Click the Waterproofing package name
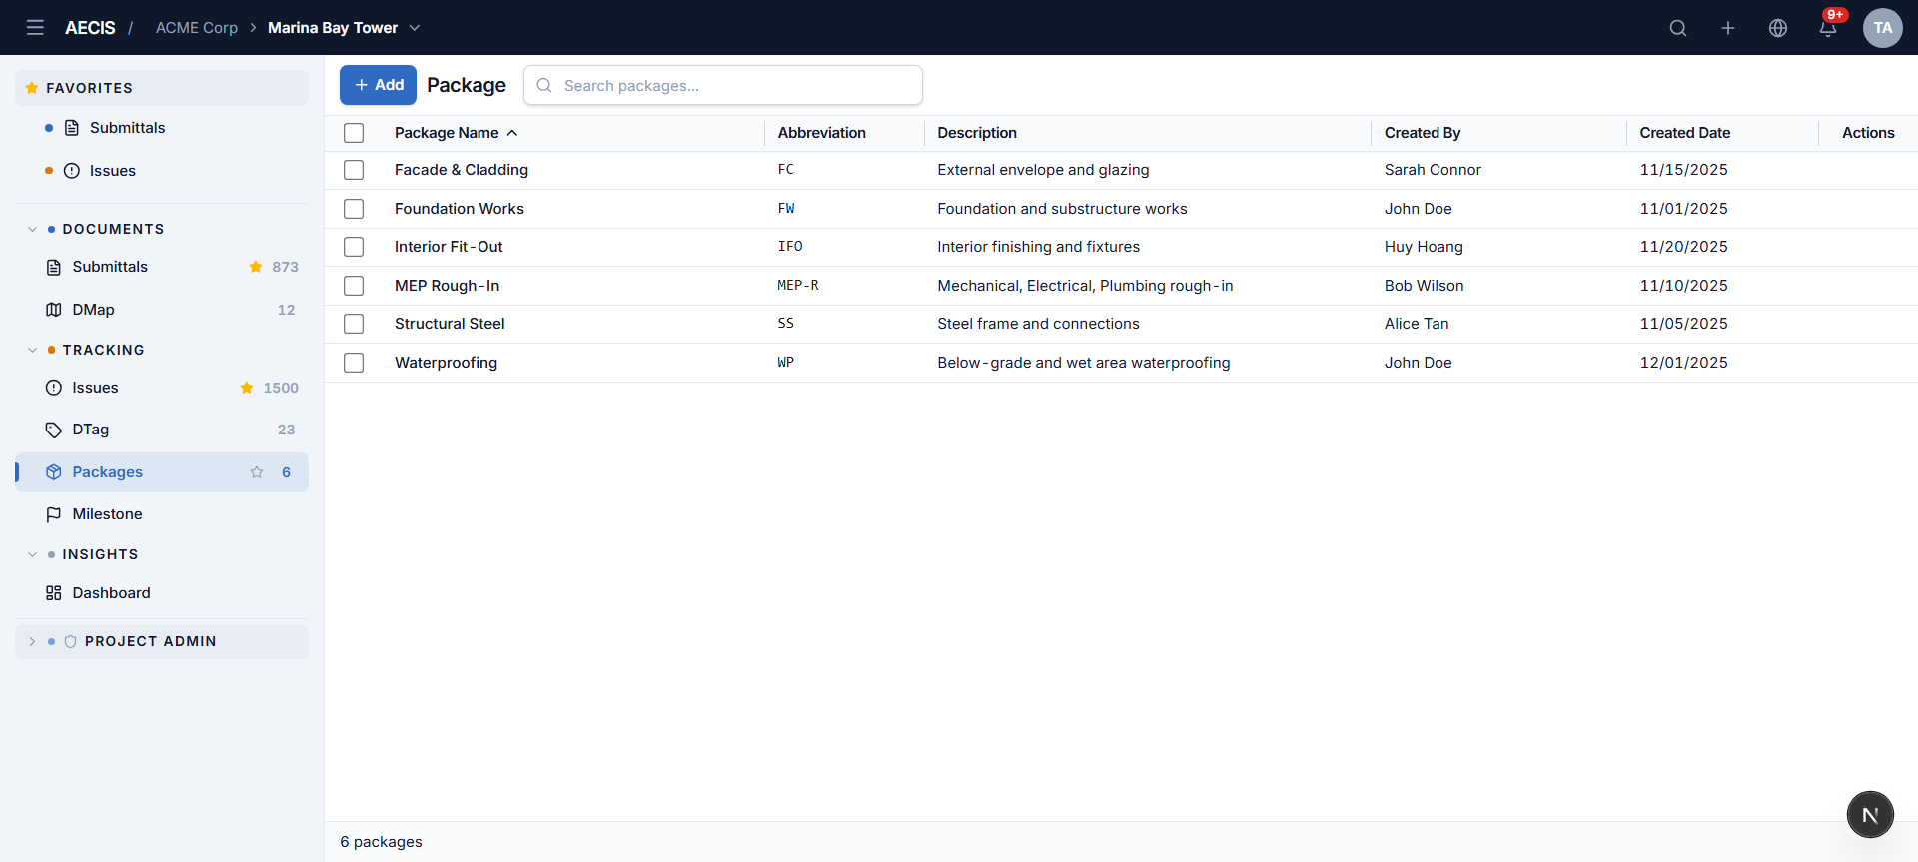The width and height of the screenshot is (1918, 862). pos(446,363)
